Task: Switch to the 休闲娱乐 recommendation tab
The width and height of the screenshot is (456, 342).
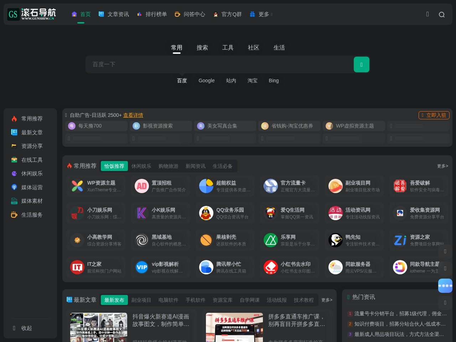Action: (x=141, y=166)
